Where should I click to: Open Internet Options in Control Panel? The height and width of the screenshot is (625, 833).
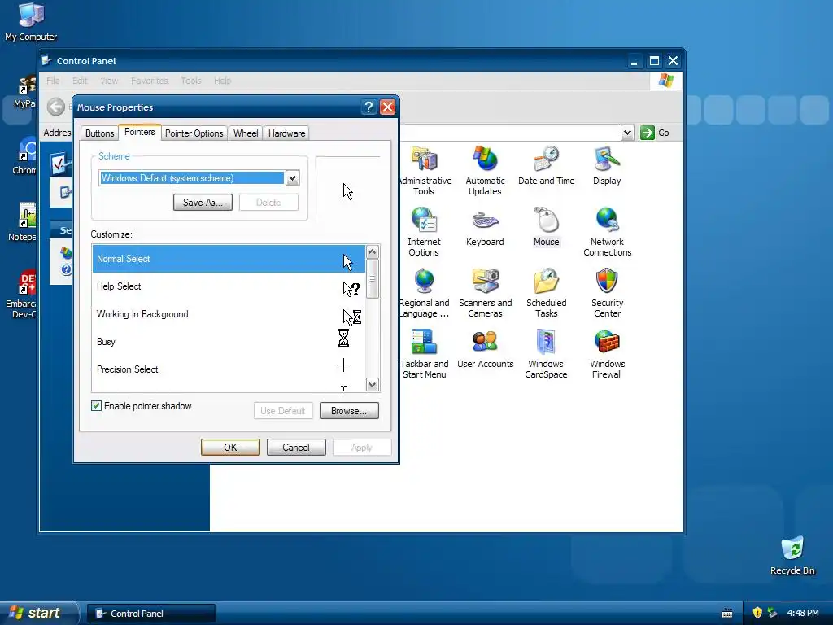coord(424,220)
